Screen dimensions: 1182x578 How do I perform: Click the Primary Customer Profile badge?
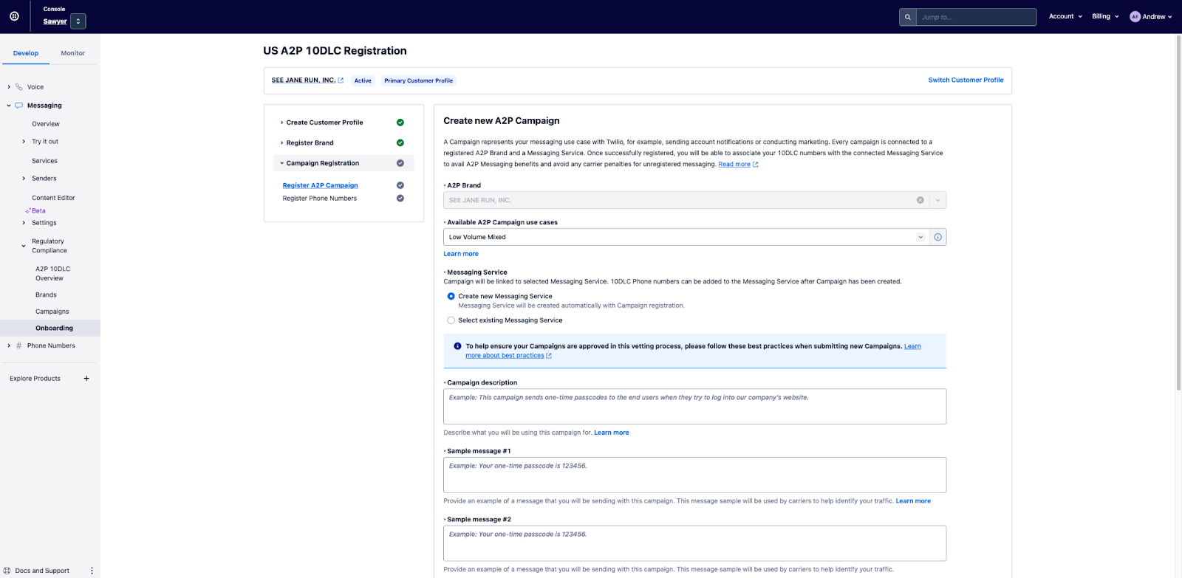coord(418,80)
